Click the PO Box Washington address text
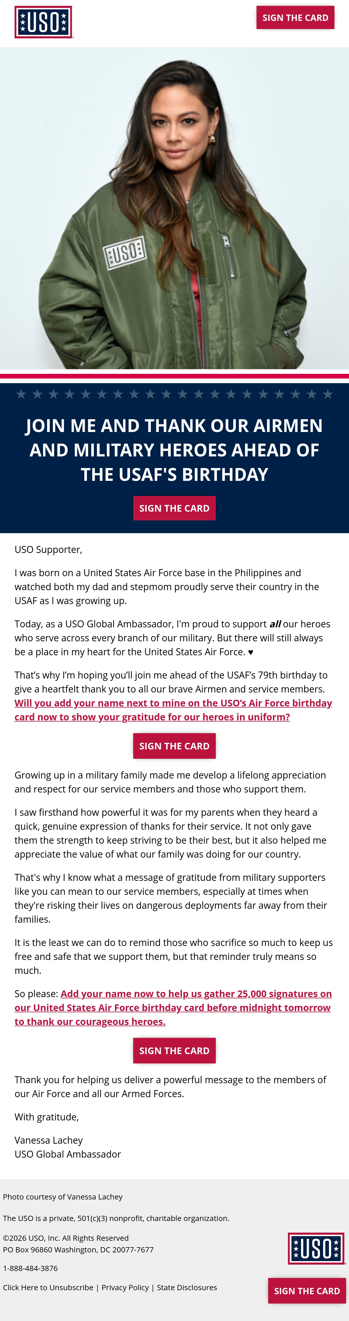This screenshot has width=349, height=1321. [x=79, y=1250]
